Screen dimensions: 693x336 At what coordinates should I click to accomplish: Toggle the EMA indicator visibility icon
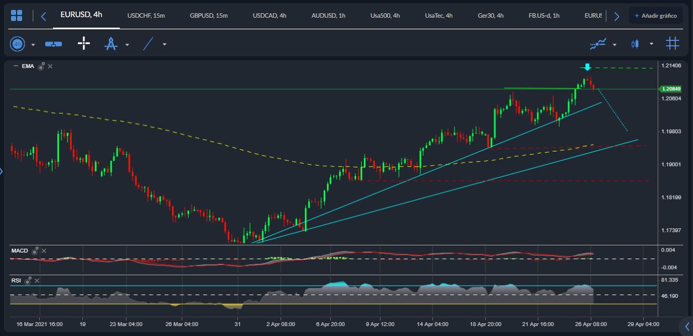point(40,66)
